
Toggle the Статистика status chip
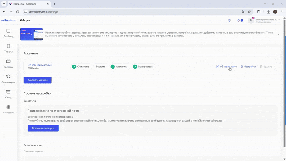click(x=80, y=67)
